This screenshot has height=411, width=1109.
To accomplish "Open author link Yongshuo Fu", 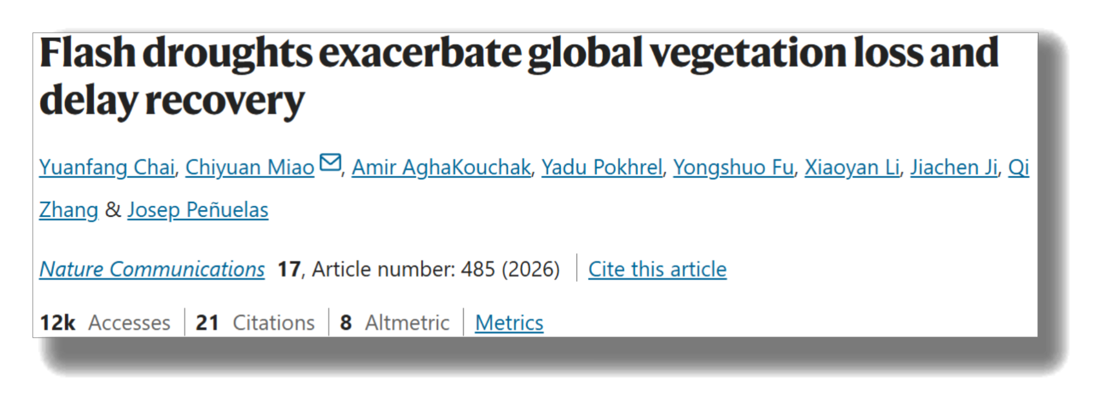I will (733, 167).
